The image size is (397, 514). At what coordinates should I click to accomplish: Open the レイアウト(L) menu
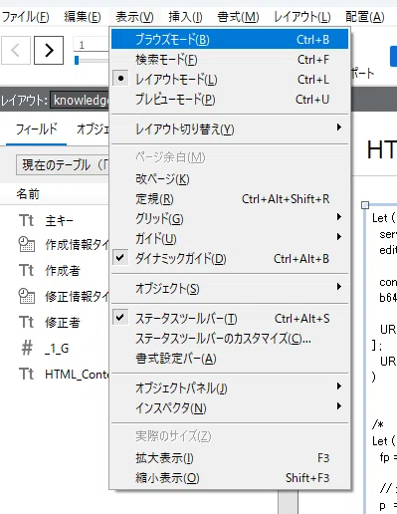pyautogui.click(x=301, y=17)
